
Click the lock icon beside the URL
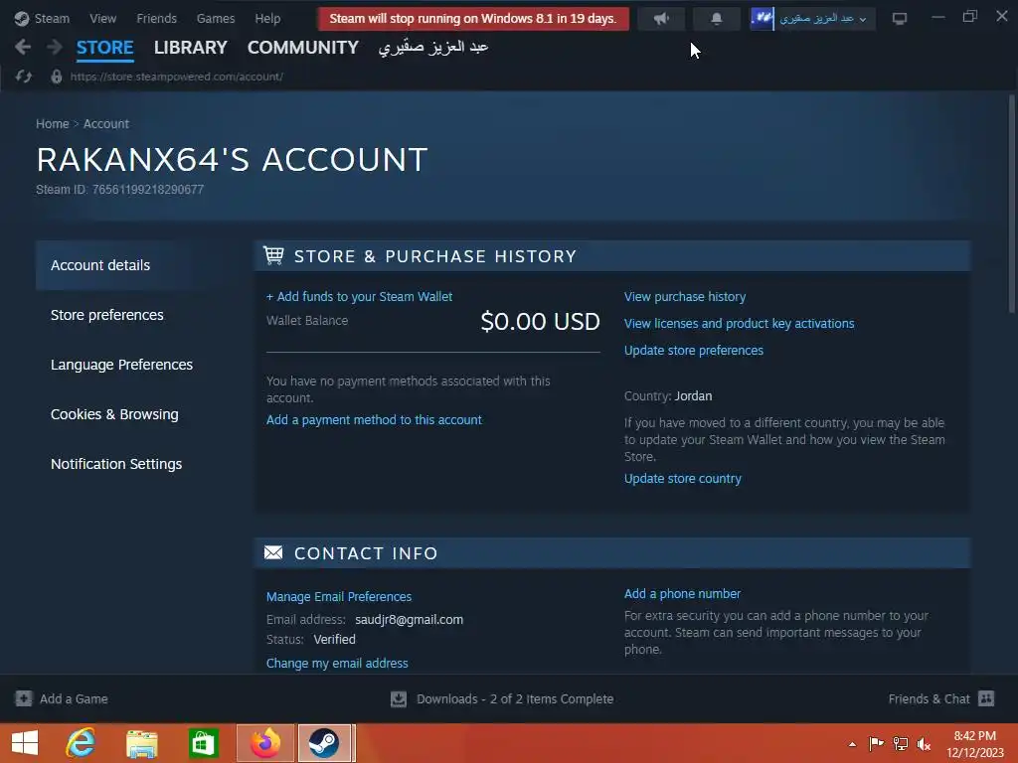(57, 76)
